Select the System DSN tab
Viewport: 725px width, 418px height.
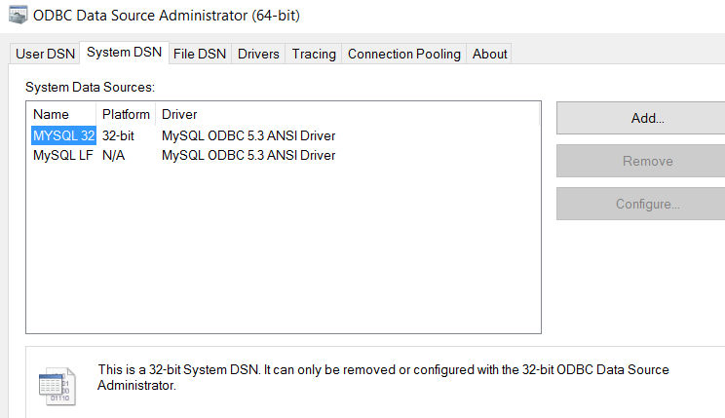pyautogui.click(x=124, y=53)
